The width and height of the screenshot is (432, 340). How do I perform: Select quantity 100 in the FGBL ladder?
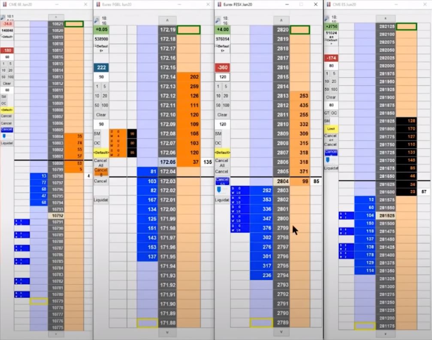tap(105, 105)
